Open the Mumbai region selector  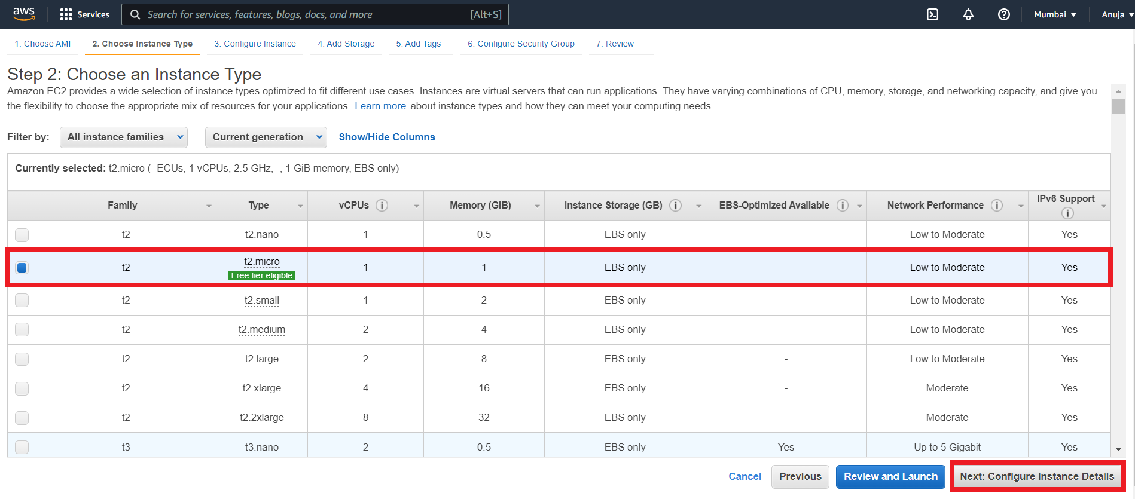point(1055,14)
